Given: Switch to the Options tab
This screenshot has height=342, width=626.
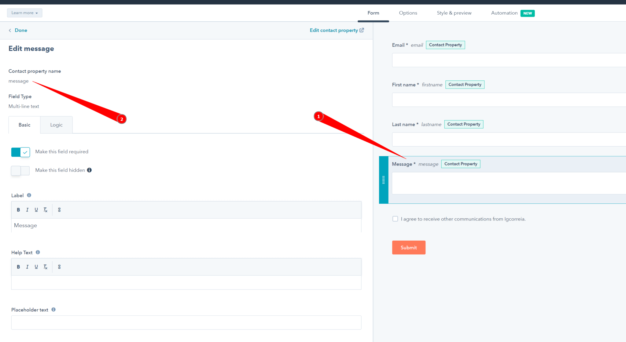Looking at the screenshot, I should click(x=408, y=13).
